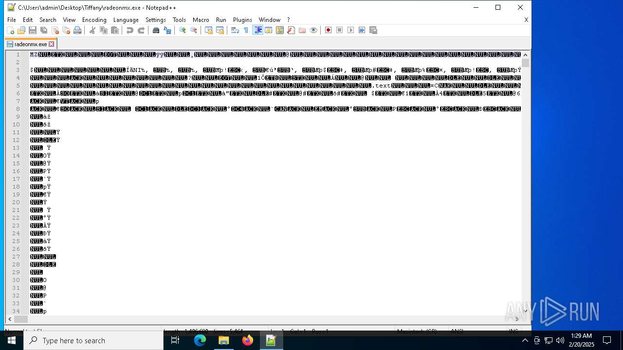Click the Copy icon
The width and height of the screenshot is (623, 350).
point(104,30)
